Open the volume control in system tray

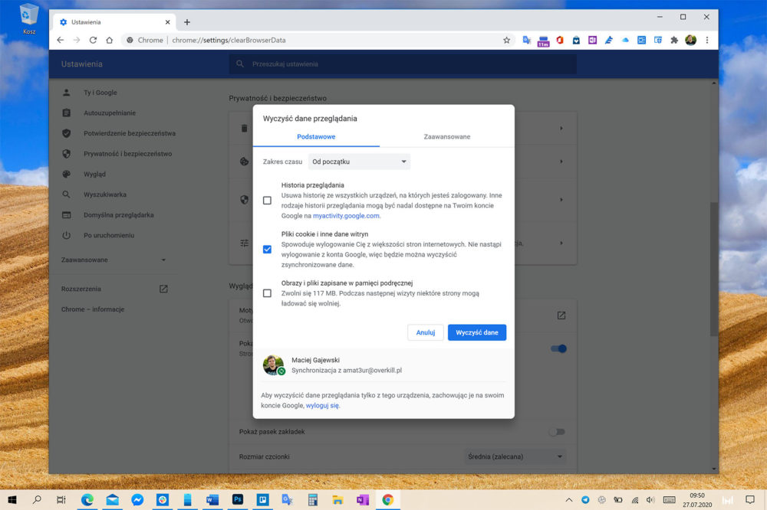650,500
